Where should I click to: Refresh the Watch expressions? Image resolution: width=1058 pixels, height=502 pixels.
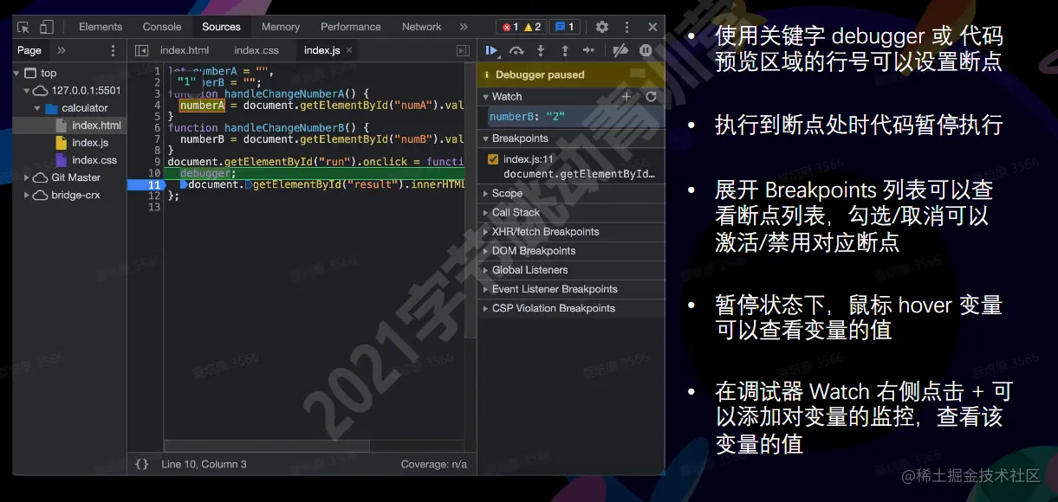click(x=651, y=96)
